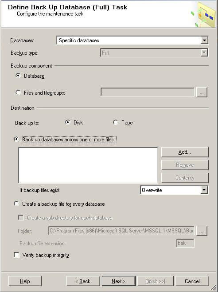Image resolution: width=218 pixels, height=292 pixels.
Task: Choose Create a backup file for every database
Action: [x=16, y=204]
